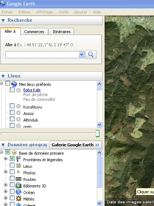This screenshot has height=206, width=154.
Task: Check the Bâtiments 3D layer checkbox
Action: click(x=12, y=185)
